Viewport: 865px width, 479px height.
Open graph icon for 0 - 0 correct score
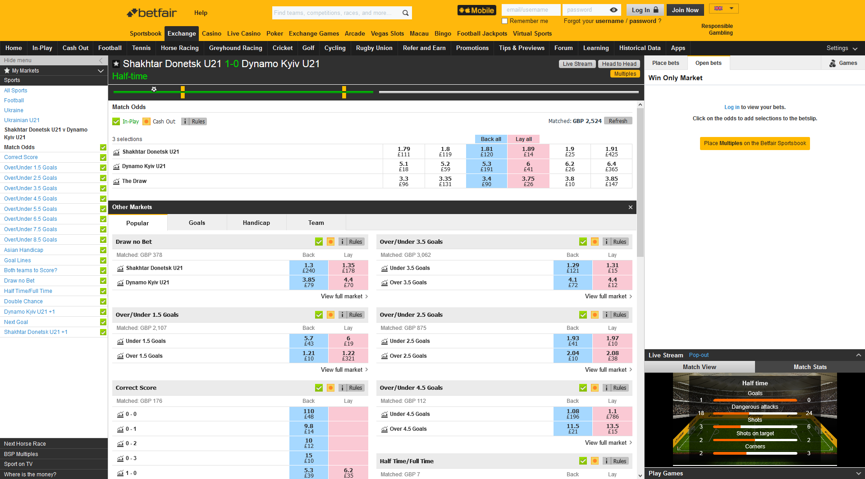coord(120,414)
